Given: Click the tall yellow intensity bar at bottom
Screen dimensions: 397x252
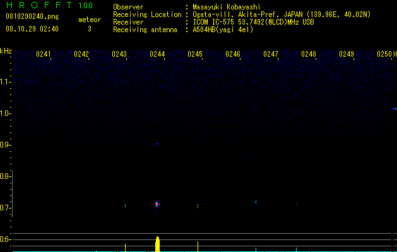Looking at the screenshot, I should point(158,244).
